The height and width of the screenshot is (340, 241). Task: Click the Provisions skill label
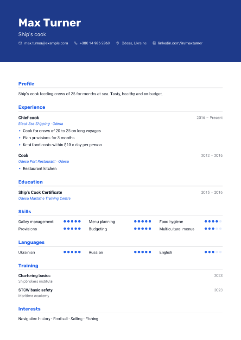coord(28,229)
